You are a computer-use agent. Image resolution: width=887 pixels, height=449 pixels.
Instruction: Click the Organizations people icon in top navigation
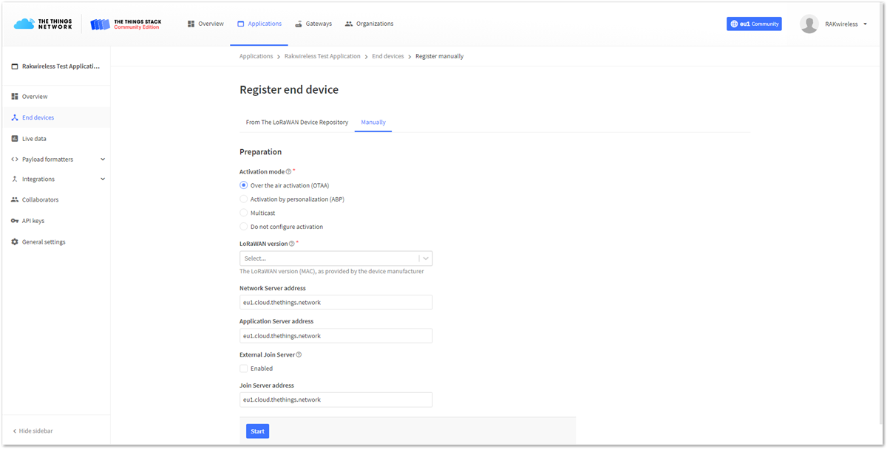(x=349, y=24)
